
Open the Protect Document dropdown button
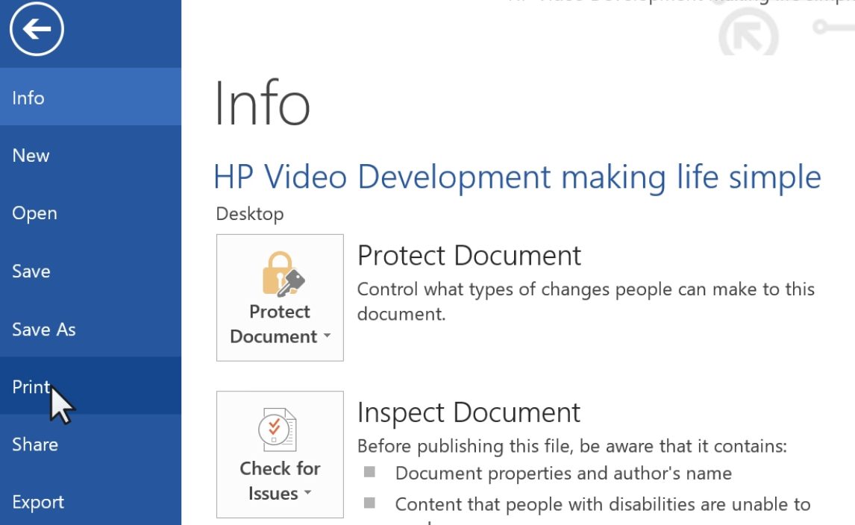click(280, 298)
